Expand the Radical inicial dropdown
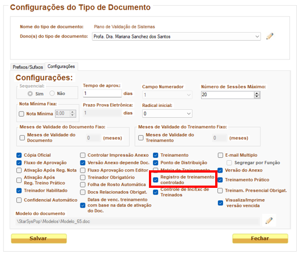Viewport: 299px width, 258px height. (x=167, y=114)
